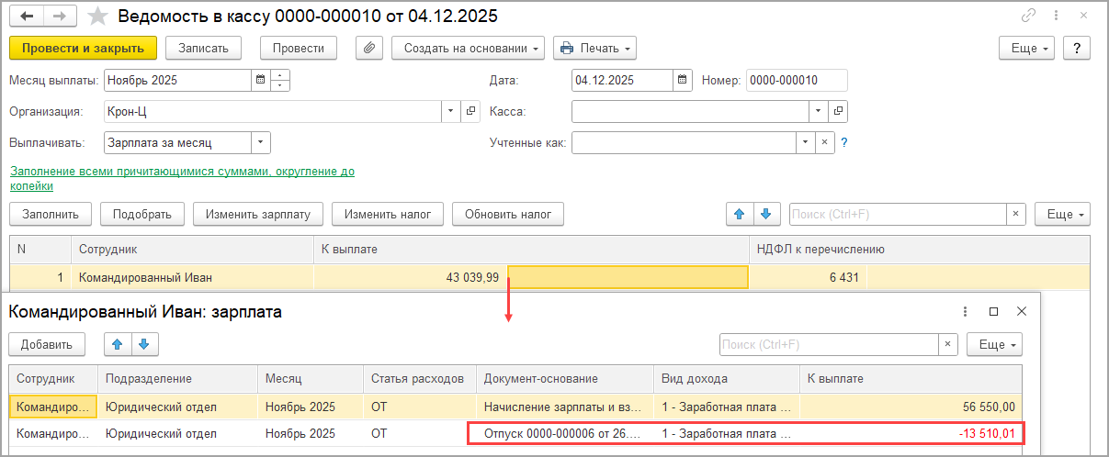
Task: Focus the Номер field 0000-000010
Action: click(797, 80)
